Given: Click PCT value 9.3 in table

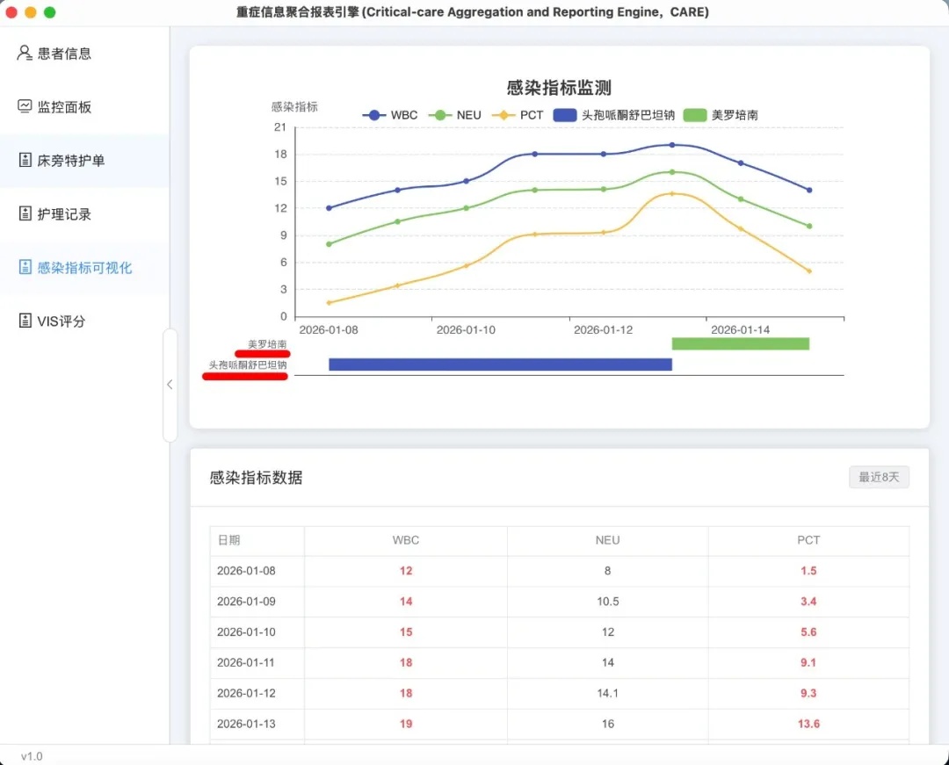Looking at the screenshot, I should 808,693.
